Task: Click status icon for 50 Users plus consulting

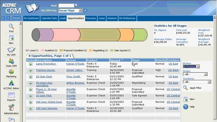Action: point(31,83)
